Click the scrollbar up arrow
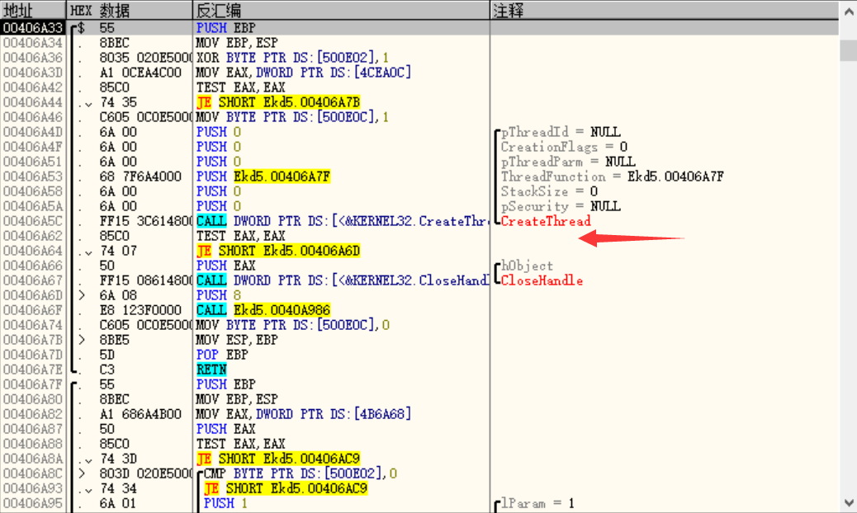Screen dimensions: 857x513 [x=848, y=11]
